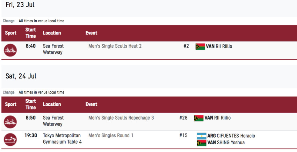Open Men's Single Sculls Repechage 3 event
Image resolution: width=297 pixels, height=152 pixels.
121,118
